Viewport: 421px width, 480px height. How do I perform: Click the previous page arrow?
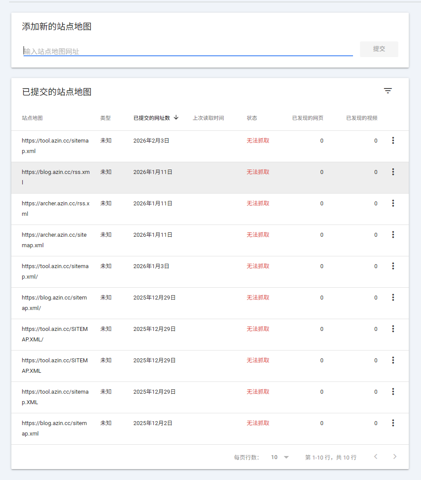(x=376, y=456)
